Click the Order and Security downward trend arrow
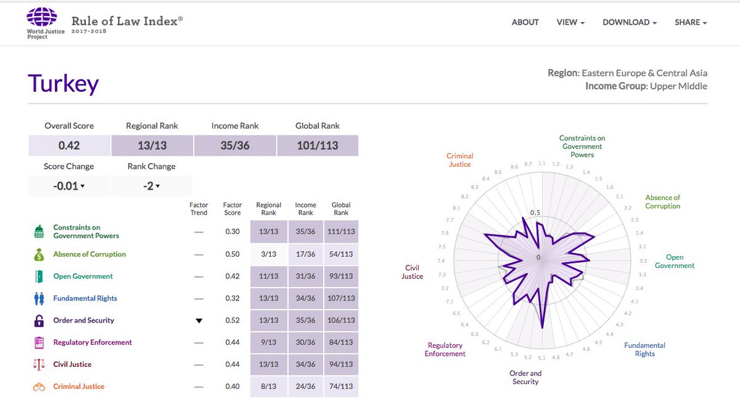740x402 pixels. click(x=199, y=321)
